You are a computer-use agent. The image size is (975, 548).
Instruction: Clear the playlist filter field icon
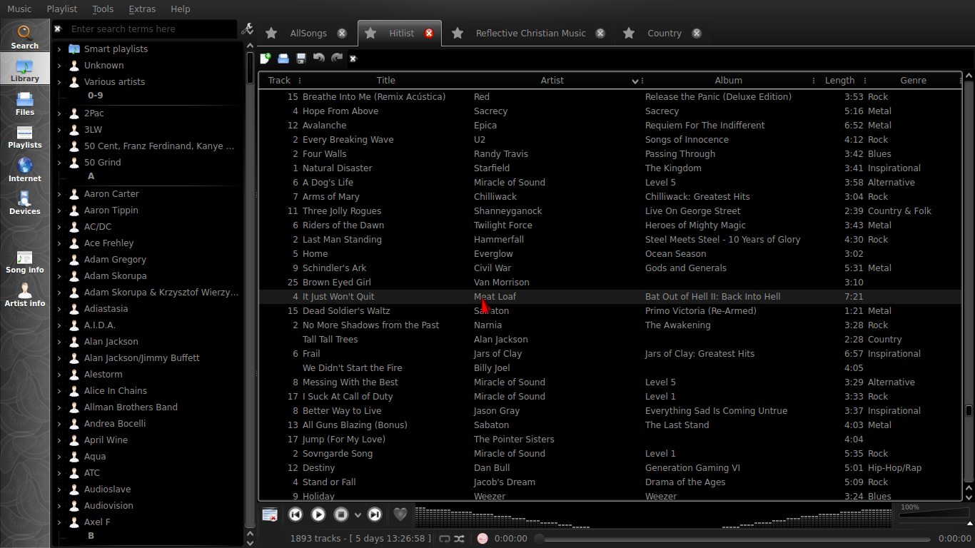(353, 59)
